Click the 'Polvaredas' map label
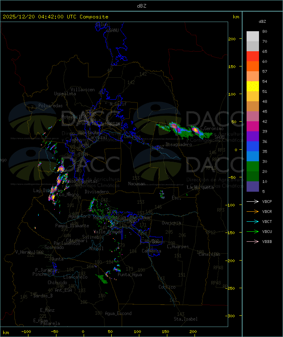Screen dimensions: 283x337 pos(50,106)
